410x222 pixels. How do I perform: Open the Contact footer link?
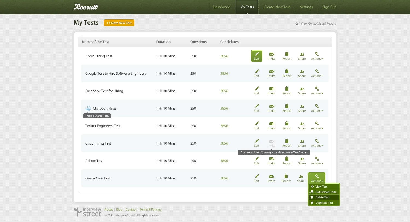131,209
